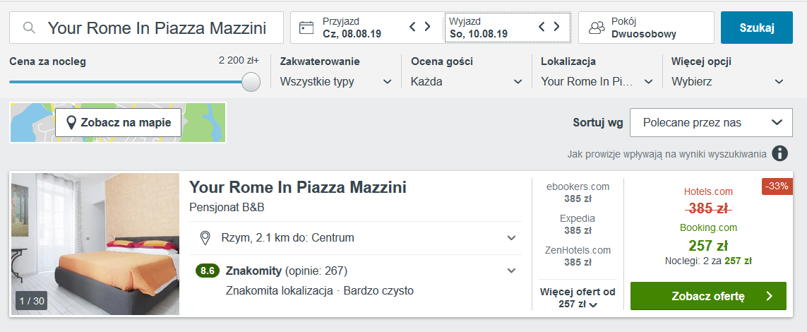Screen dimensions: 807x332
Task: Expand Więcej ofert od 257 zł
Action: pos(578,298)
